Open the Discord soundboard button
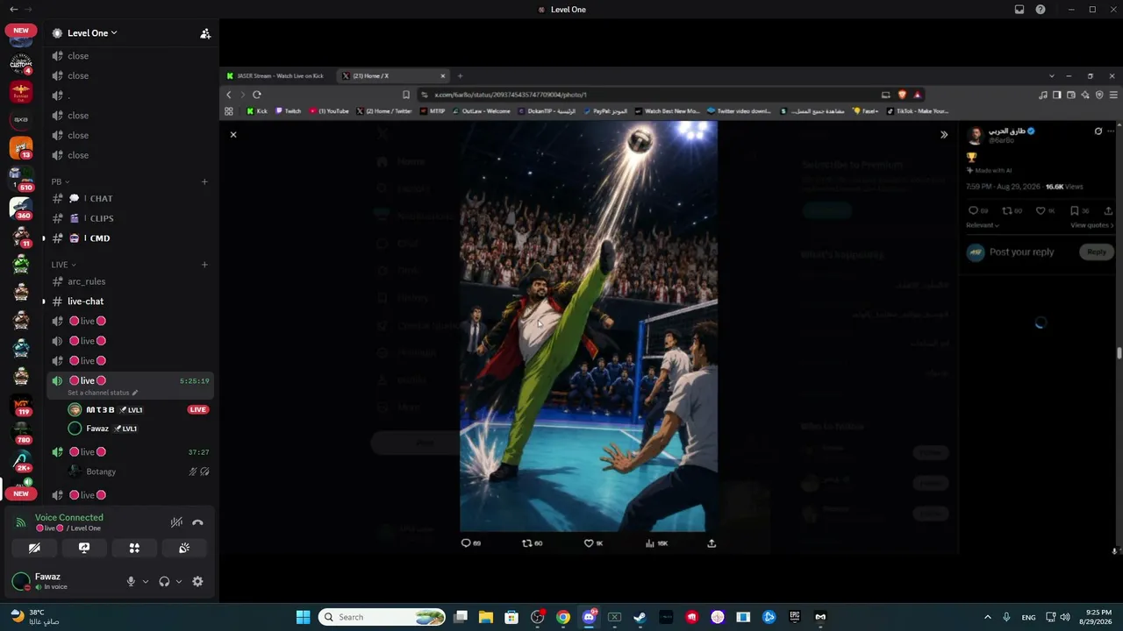1123x631 pixels. 184,548
